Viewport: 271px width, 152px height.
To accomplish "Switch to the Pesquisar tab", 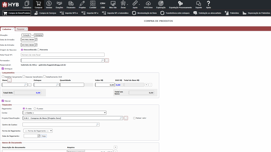I will point(22,29).
